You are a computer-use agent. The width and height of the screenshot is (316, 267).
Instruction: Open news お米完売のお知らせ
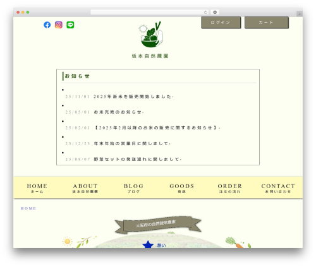click(118, 112)
